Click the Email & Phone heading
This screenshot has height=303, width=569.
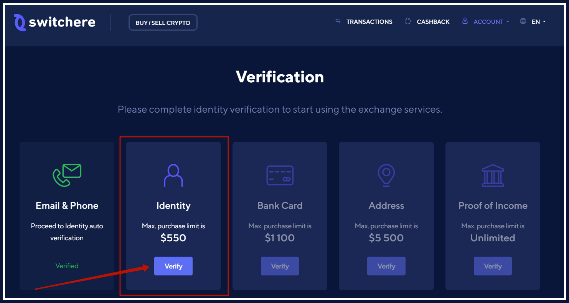pyautogui.click(x=67, y=206)
